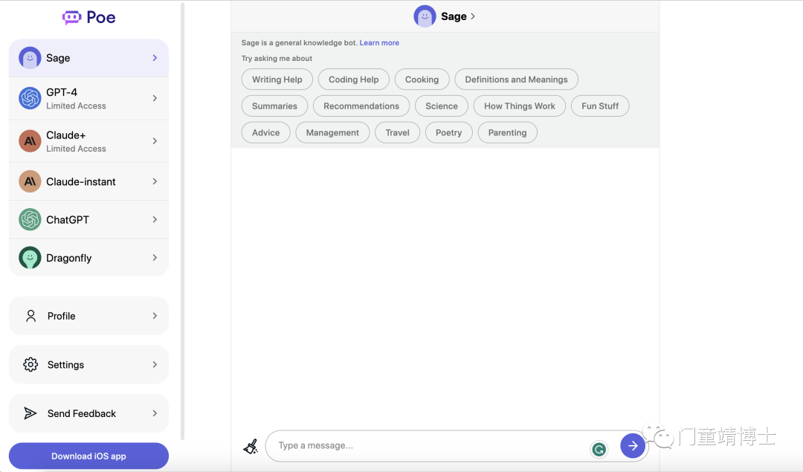
Task: Select the GPT-4 bot in sidebar
Action: click(x=88, y=98)
